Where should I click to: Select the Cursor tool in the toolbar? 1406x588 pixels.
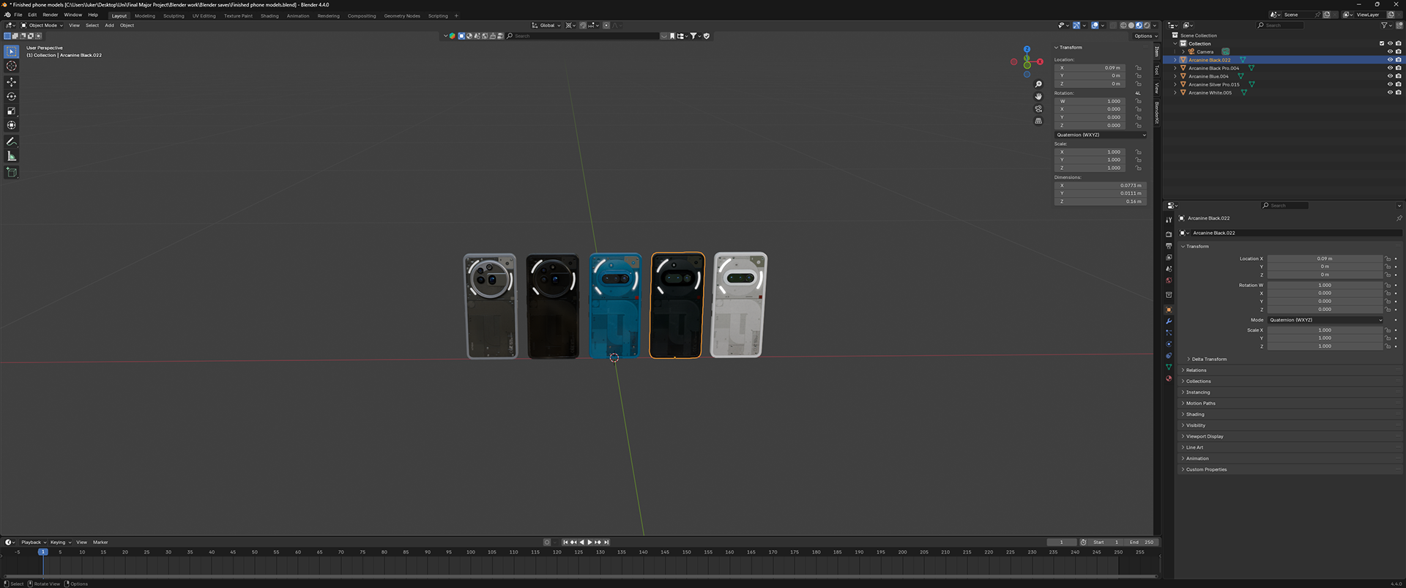(11, 66)
